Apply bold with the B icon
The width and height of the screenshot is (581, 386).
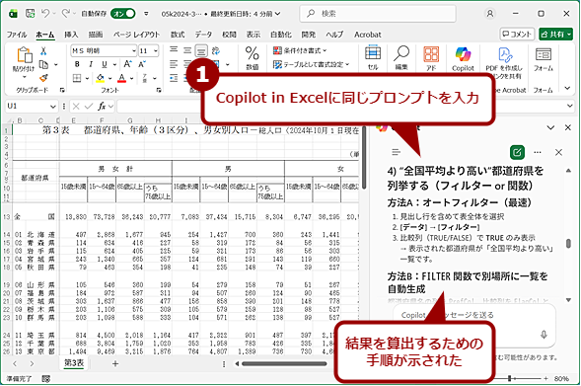pyautogui.click(x=77, y=64)
